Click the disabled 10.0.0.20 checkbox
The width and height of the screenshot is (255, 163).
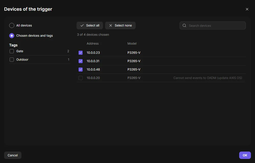coord(81,78)
